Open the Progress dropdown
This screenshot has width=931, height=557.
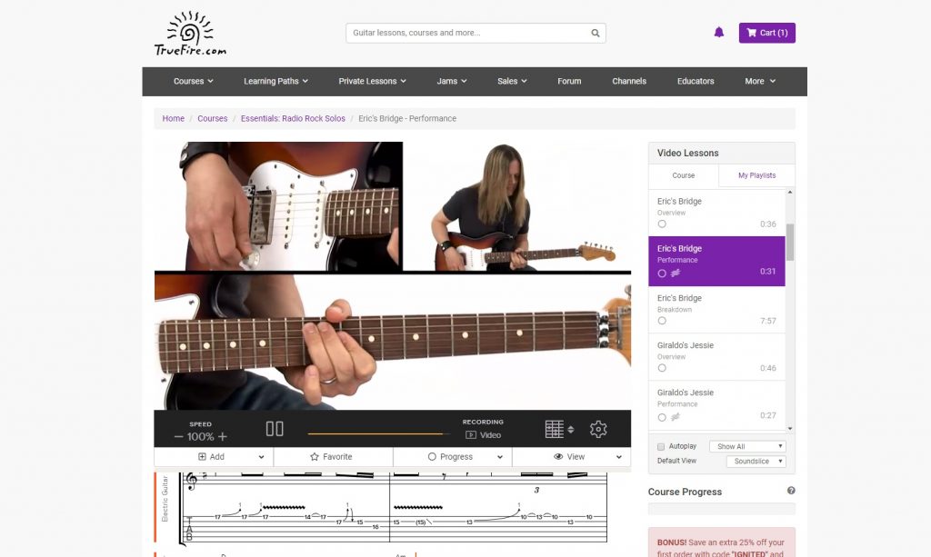click(x=453, y=457)
